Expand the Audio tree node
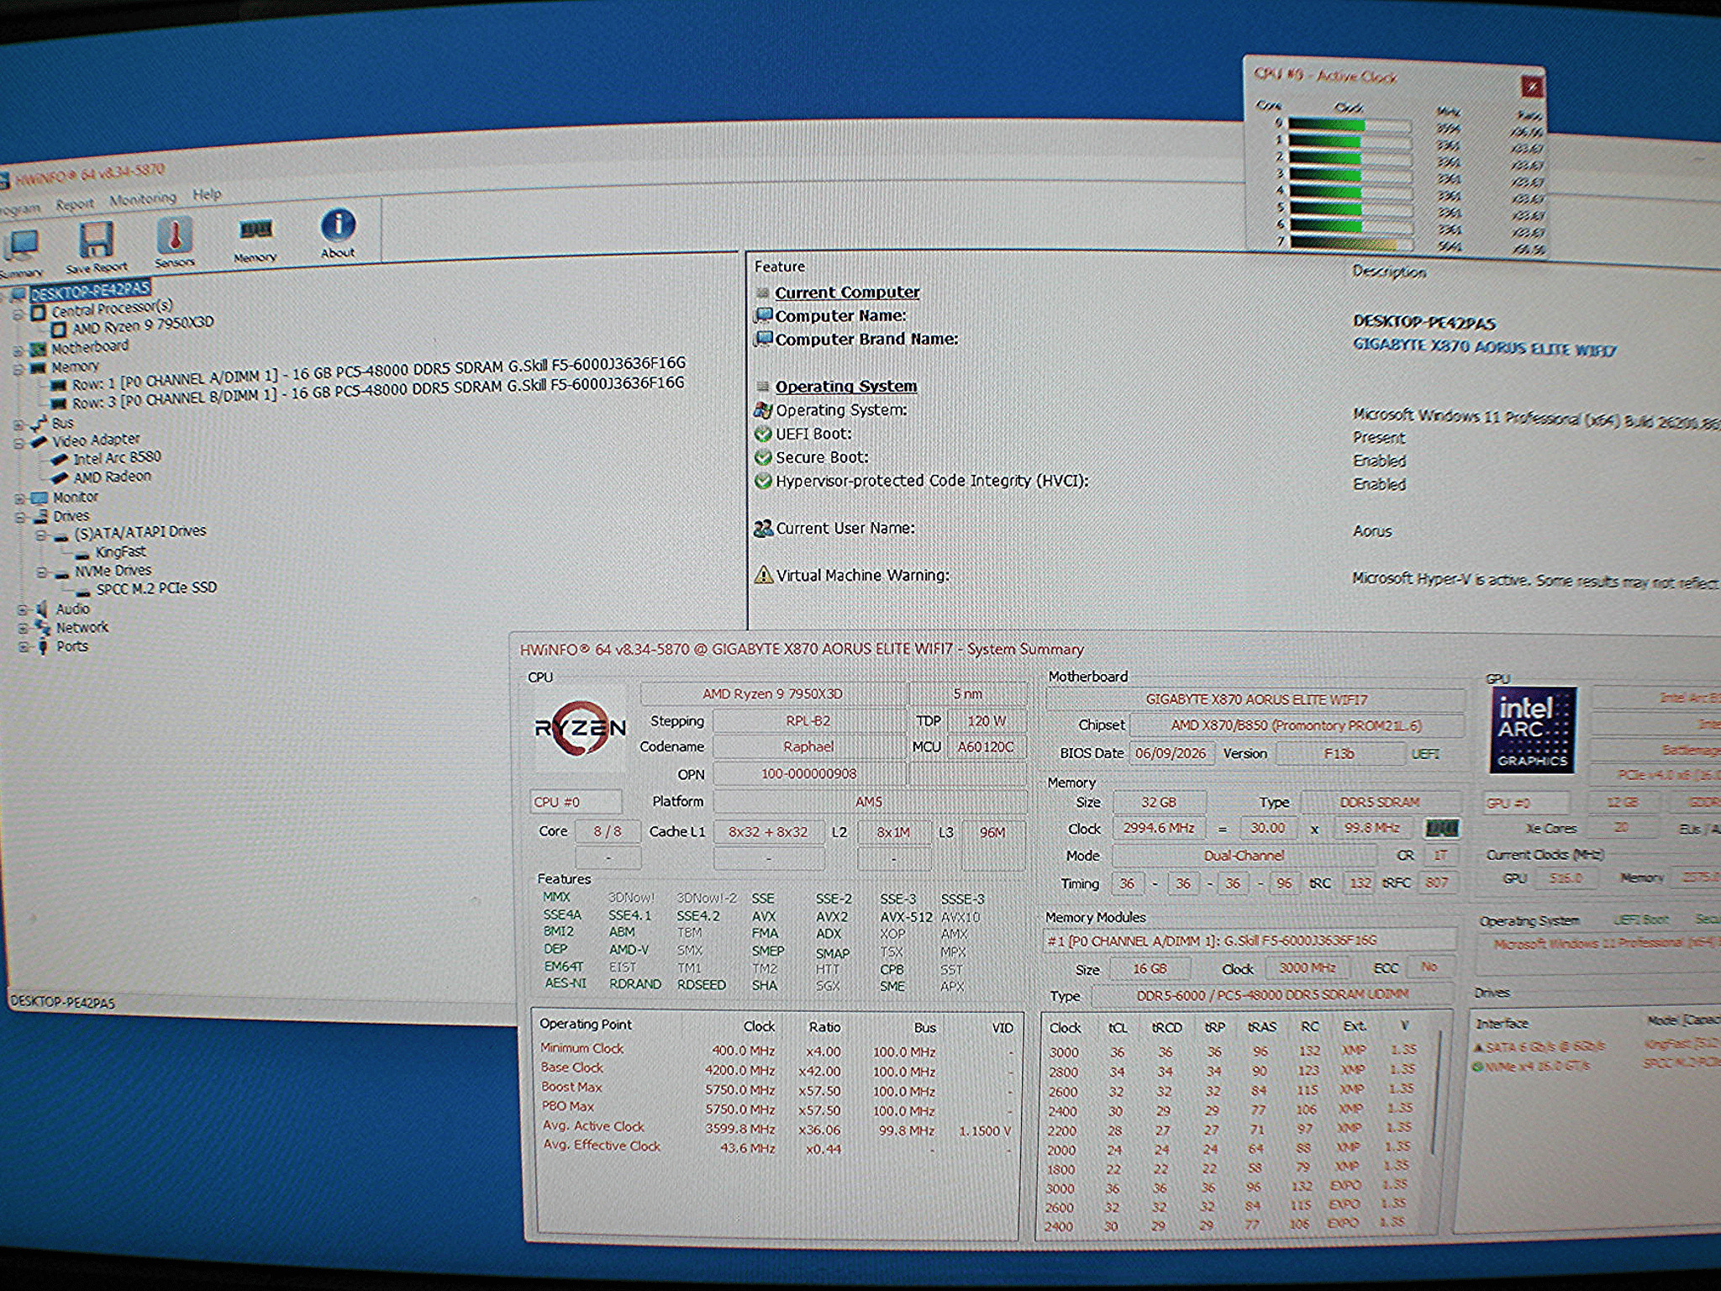 [23, 609]
